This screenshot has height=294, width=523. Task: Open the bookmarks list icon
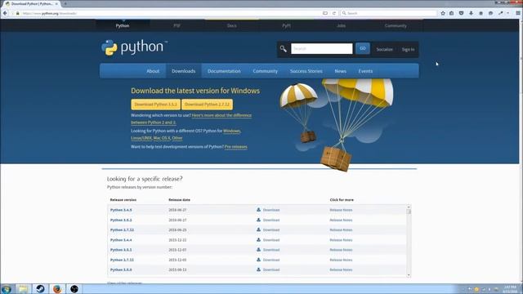pyautogui.click(x=452, y=13)
